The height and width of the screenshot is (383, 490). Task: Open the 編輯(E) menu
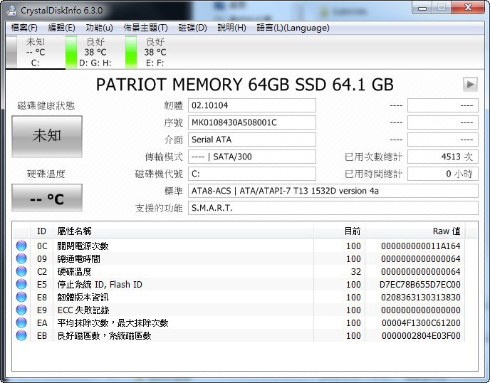tap(61, 28)
